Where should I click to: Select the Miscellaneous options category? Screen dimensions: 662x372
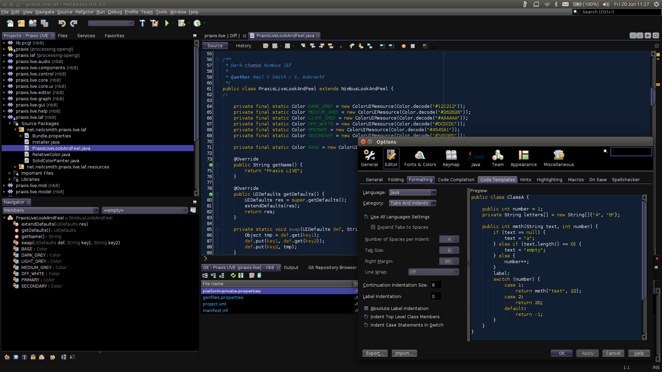[558, 158]
